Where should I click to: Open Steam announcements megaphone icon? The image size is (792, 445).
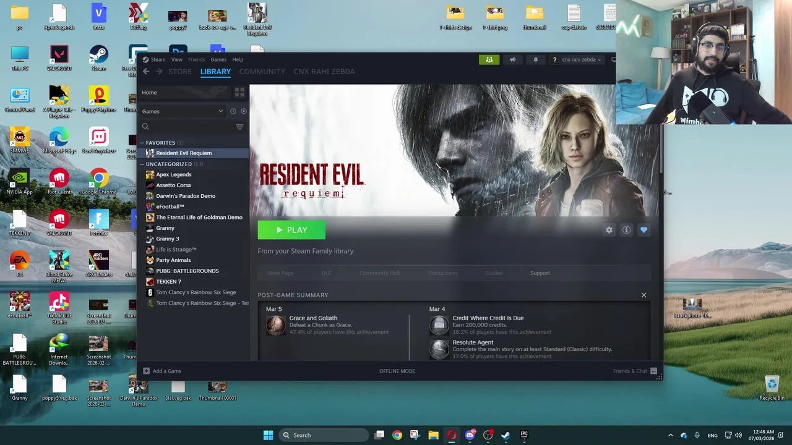pyautogui.click(x=512, y=59)
